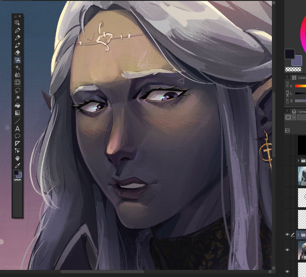The image size is (306, 277).
Task: Show the blue-toned portrait layer
Action: coord(287,176)
